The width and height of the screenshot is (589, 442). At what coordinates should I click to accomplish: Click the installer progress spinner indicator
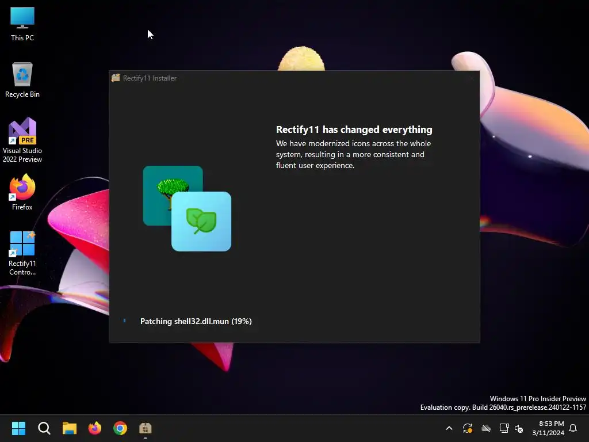point(124,321)
